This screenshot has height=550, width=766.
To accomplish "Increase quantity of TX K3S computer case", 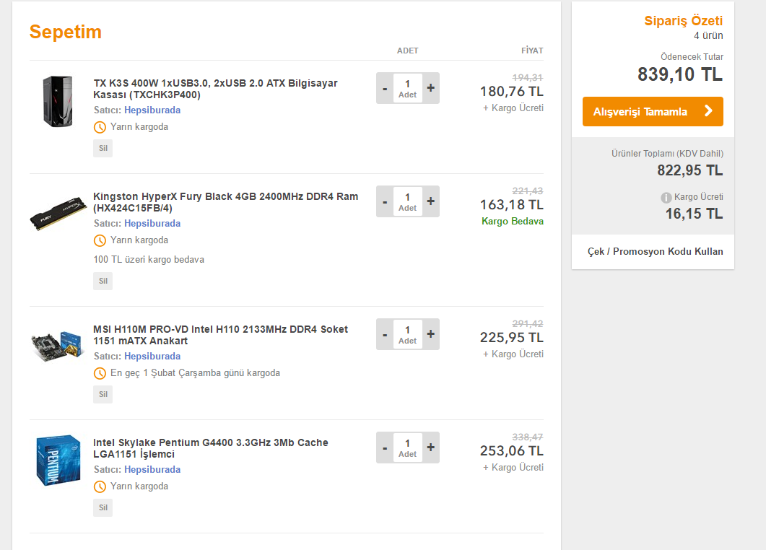I will click(431, 88).
